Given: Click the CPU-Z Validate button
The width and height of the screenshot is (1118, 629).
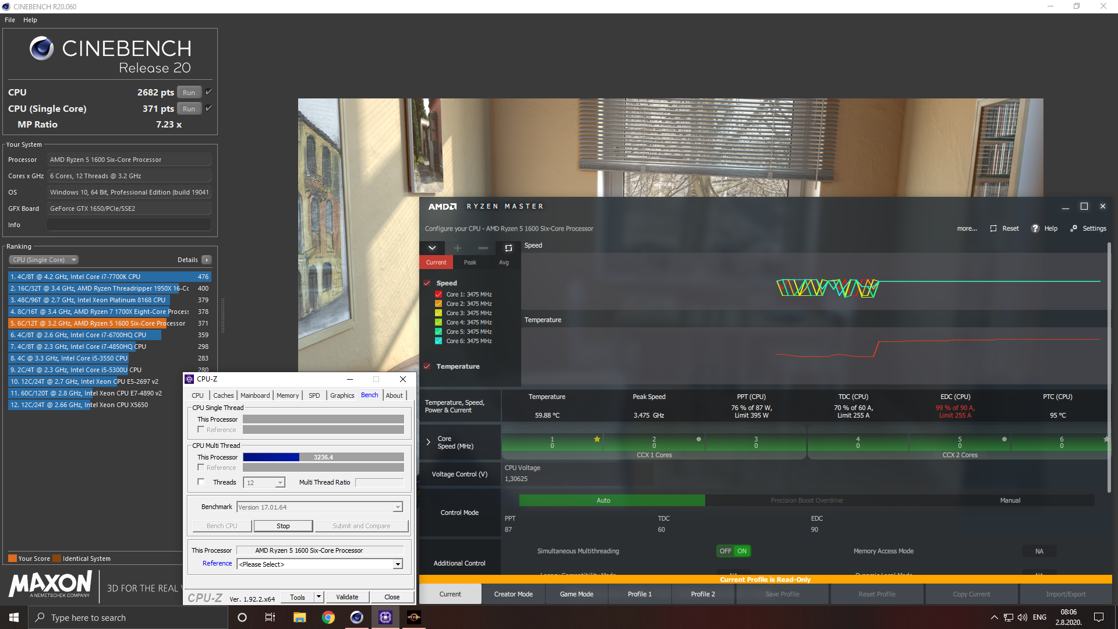Looking at the screenshot, I should 347,598.
